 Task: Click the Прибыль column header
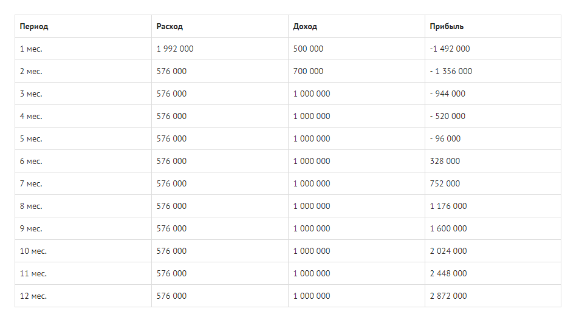coord(447,27)
